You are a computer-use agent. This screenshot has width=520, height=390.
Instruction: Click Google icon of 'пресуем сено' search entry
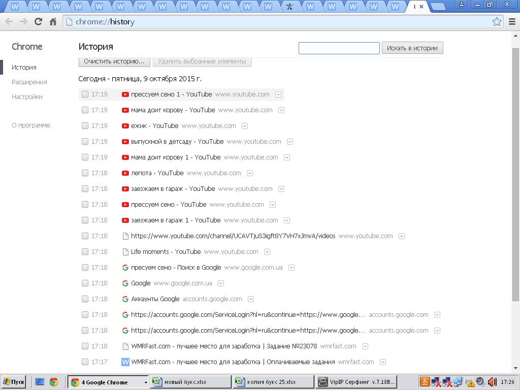click(125, 268)
